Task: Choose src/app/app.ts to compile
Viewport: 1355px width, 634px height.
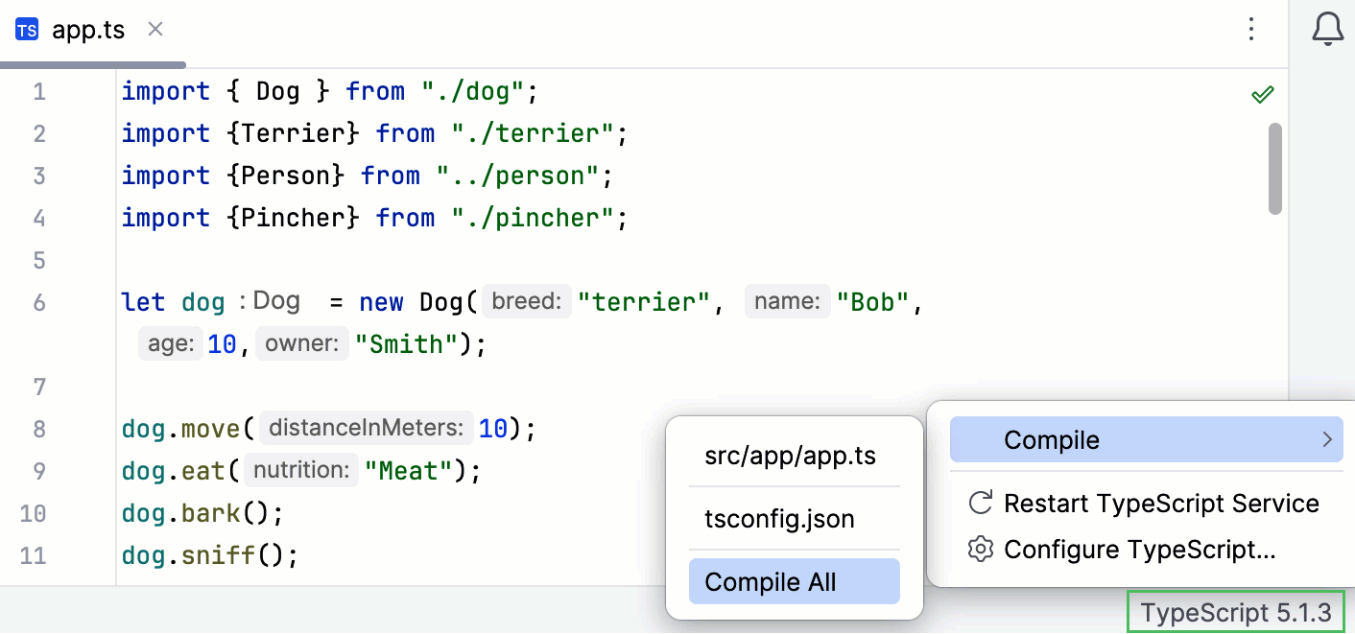Action: [792, 456]
